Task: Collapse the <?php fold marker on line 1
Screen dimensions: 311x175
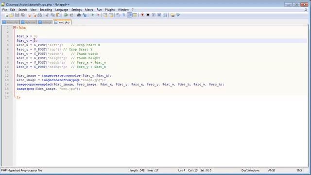Action: pos(15,28)
